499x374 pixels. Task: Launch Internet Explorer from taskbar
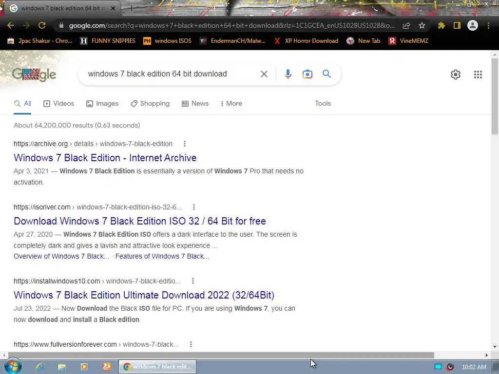click(39, 367)
